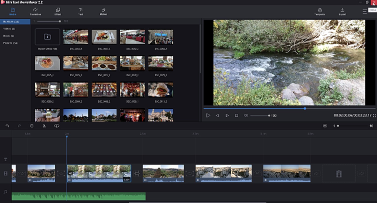
Task: Redo the last action
Action: point(19,126)
